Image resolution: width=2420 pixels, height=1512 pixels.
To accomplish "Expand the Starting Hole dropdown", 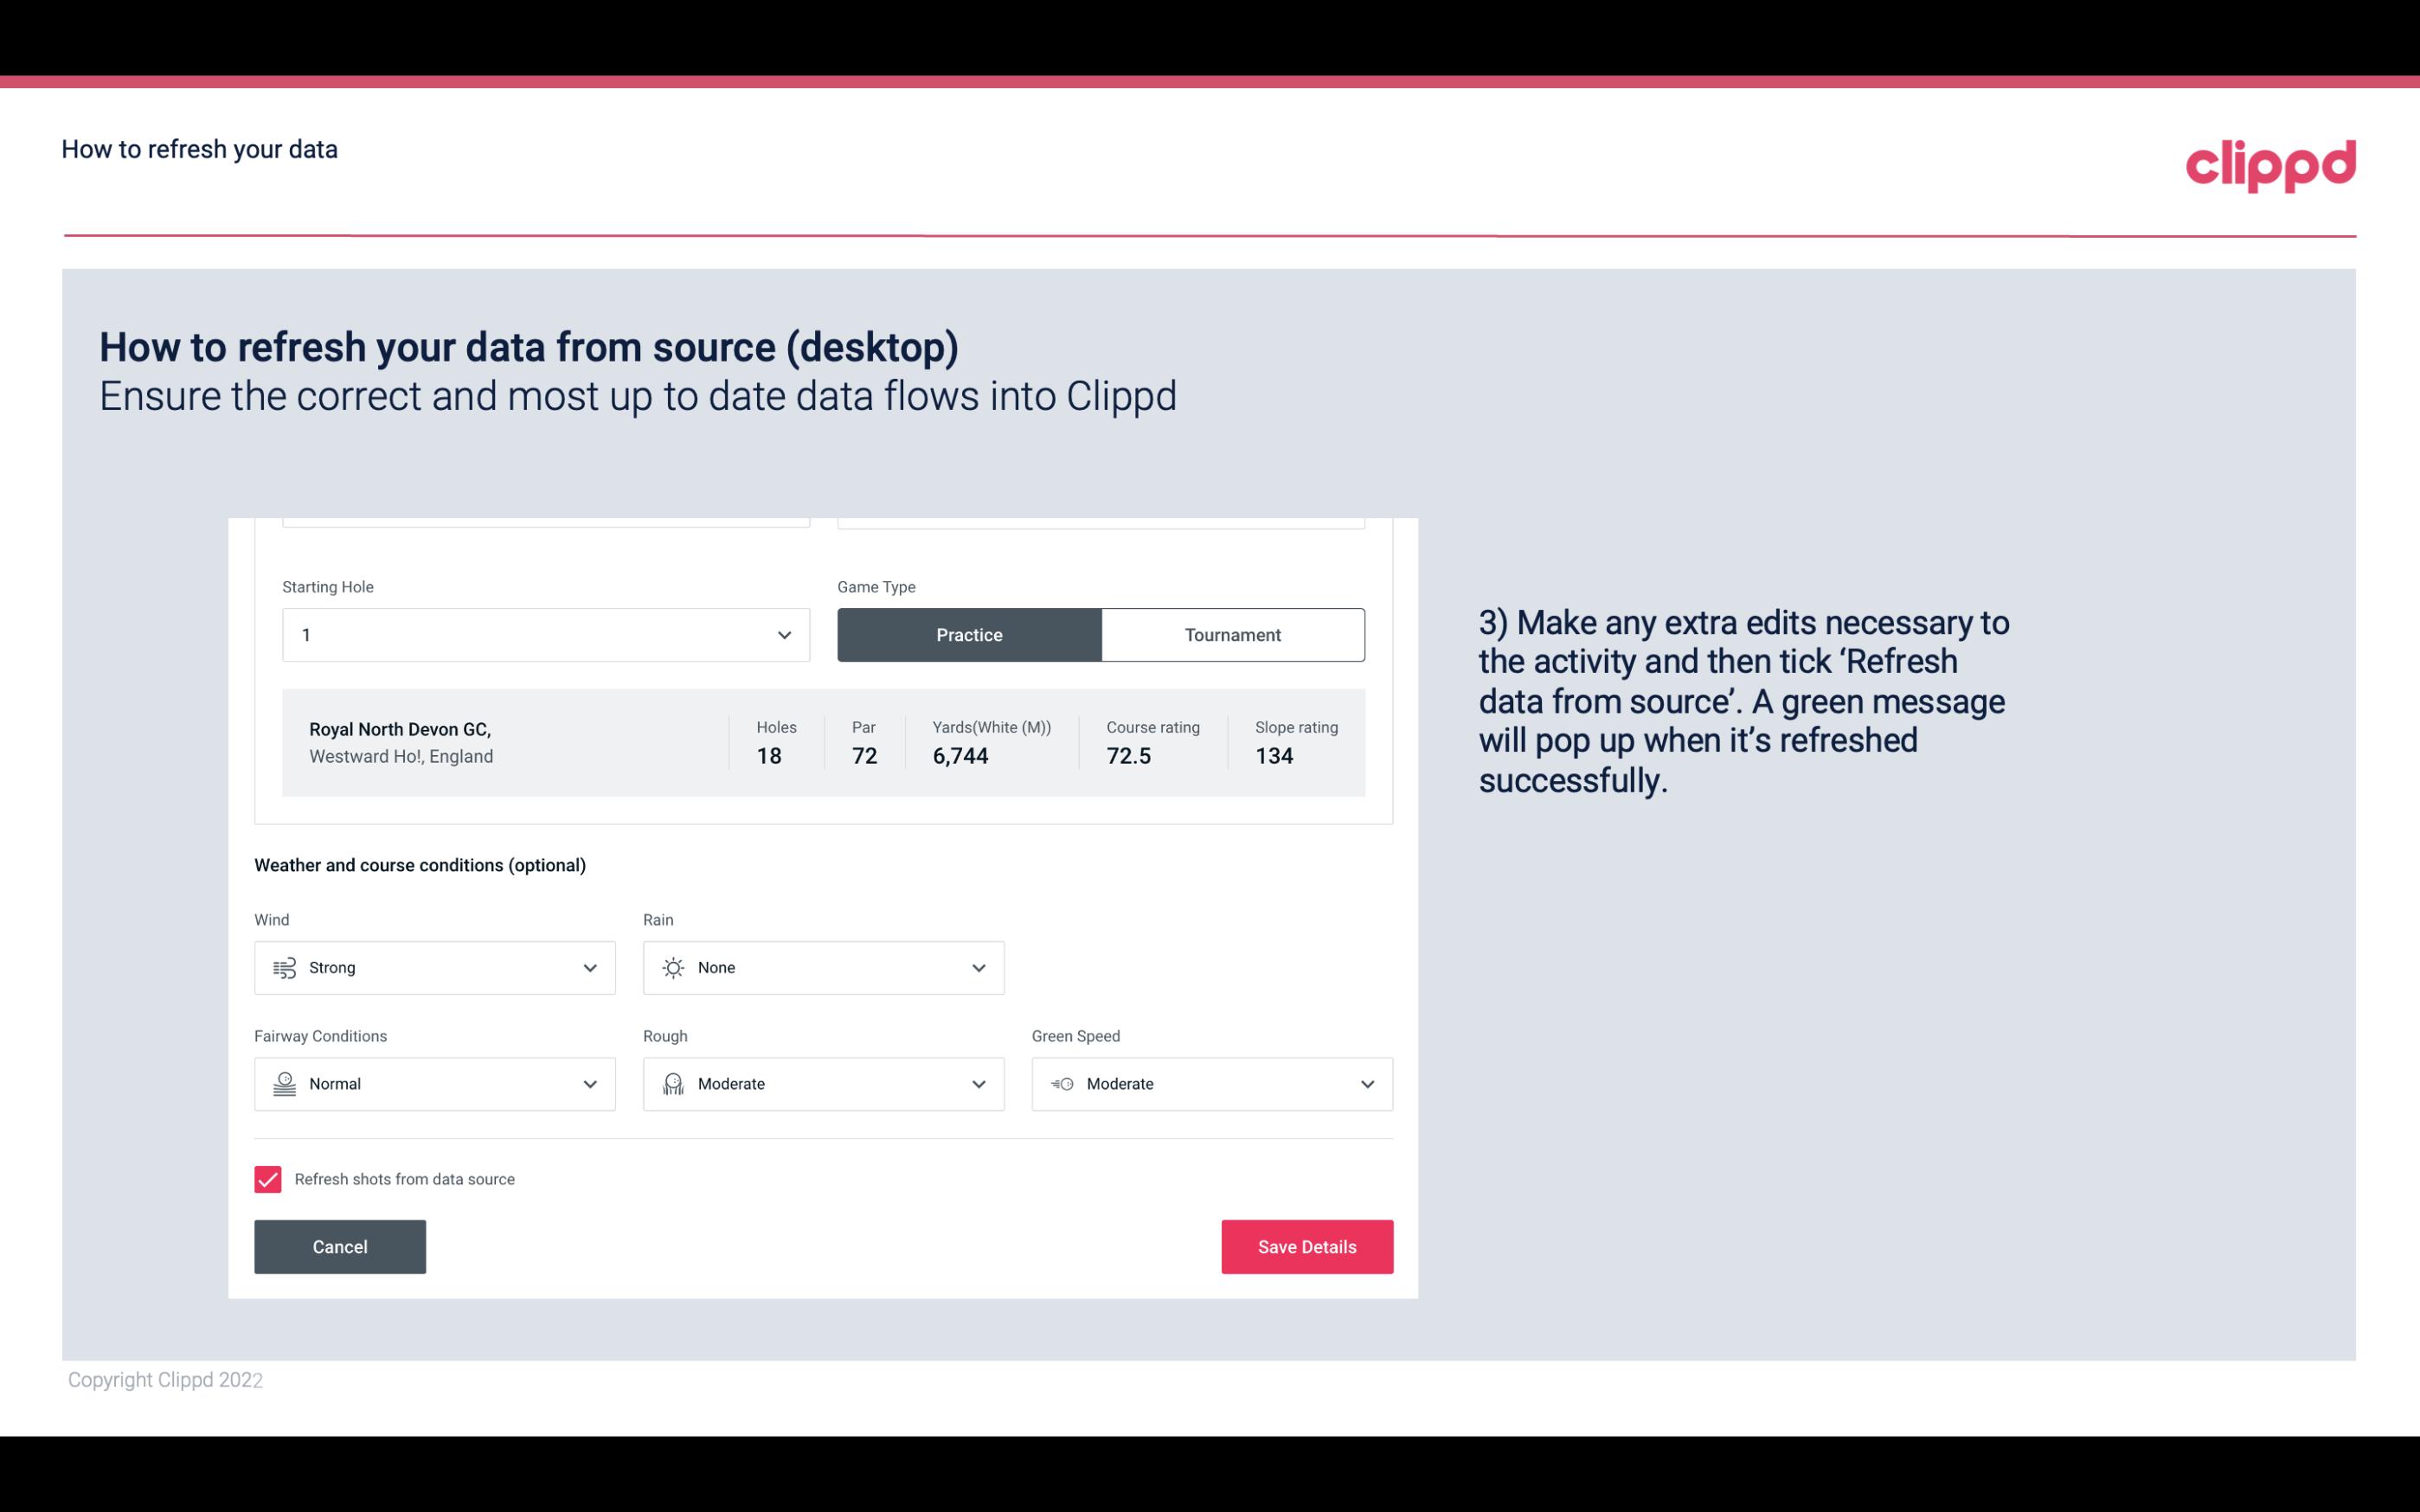I will point(780,634).
